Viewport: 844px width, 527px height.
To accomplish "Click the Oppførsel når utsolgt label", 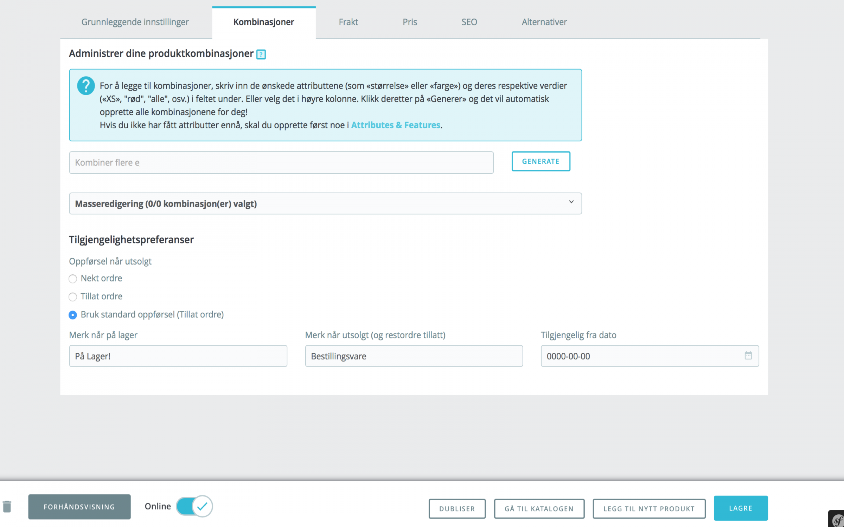I will pos(110,261).
